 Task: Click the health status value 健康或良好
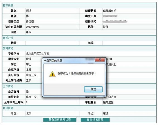(x=110, y=11)
